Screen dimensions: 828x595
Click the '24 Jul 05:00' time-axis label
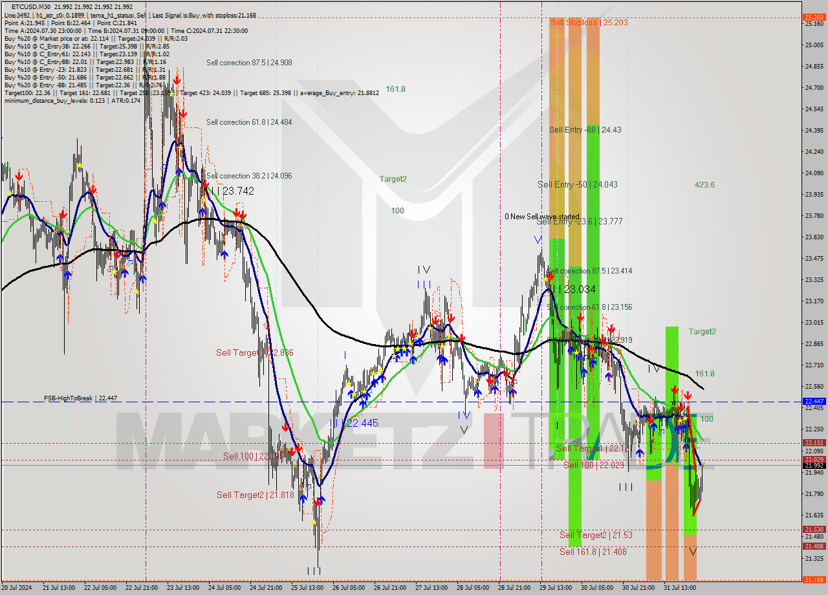(224, 588)
